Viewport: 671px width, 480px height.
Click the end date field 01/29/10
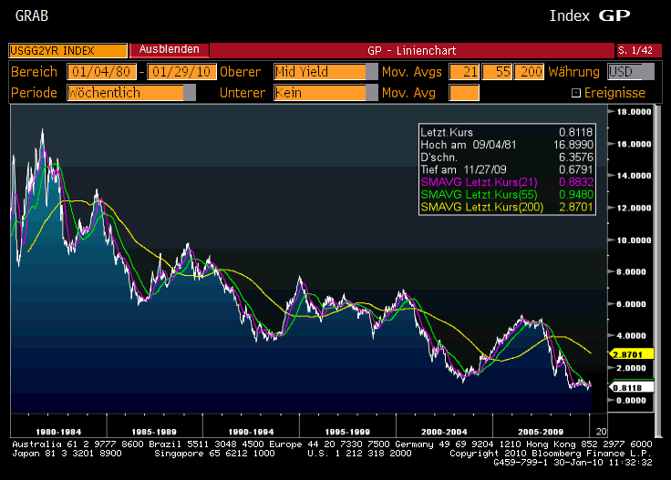coord(181,72)
